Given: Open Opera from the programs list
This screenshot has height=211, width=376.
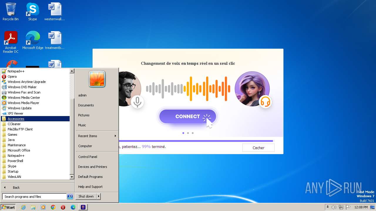Looking at the screenshot, I should click(x=35, y=76).
